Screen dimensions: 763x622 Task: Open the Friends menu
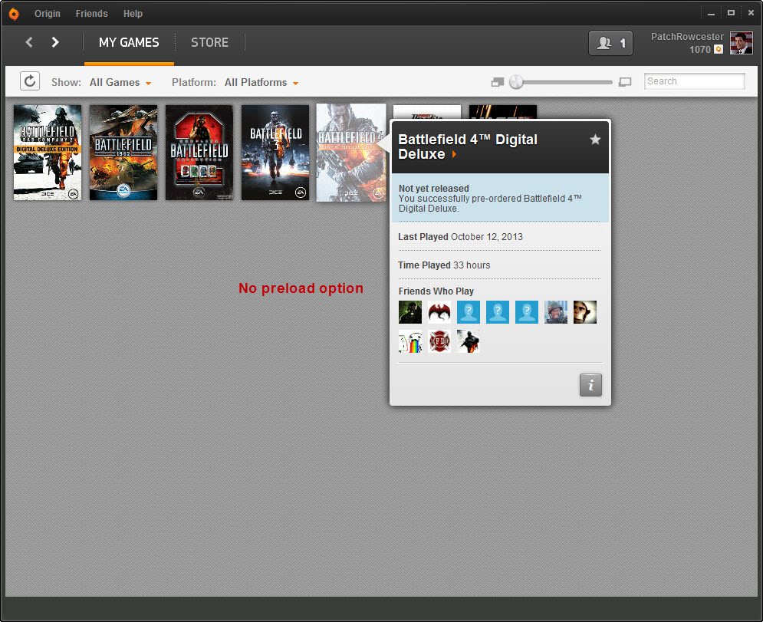[x=91, y=14]
